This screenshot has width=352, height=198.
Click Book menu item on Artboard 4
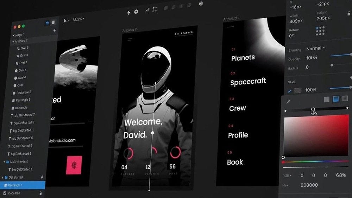(235, 162)
